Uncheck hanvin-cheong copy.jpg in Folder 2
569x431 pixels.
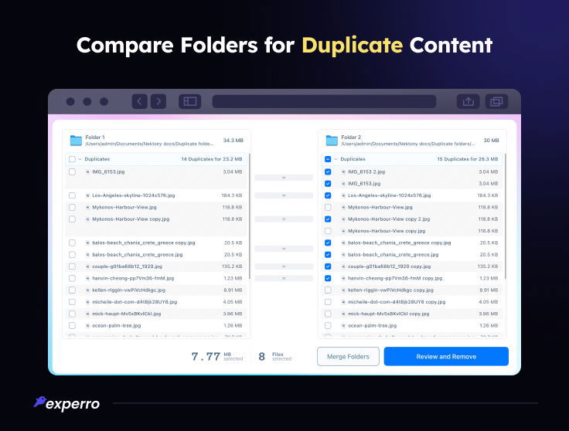coord(328,278)
